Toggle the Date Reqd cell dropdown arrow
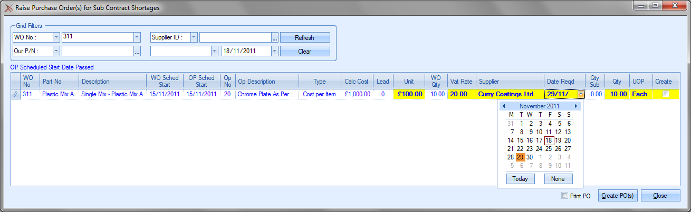The image size is (691, 212). pyautogui.click(x=581, y=94)
